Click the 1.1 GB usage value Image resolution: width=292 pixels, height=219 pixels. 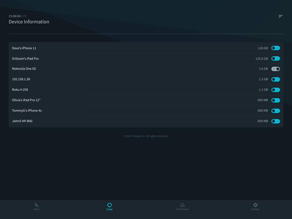tap(263, 90)
